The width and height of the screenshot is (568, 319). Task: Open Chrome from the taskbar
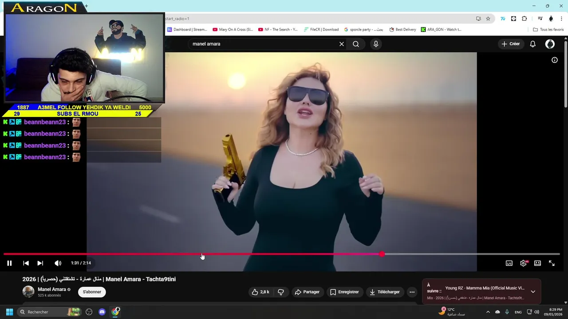115,312
